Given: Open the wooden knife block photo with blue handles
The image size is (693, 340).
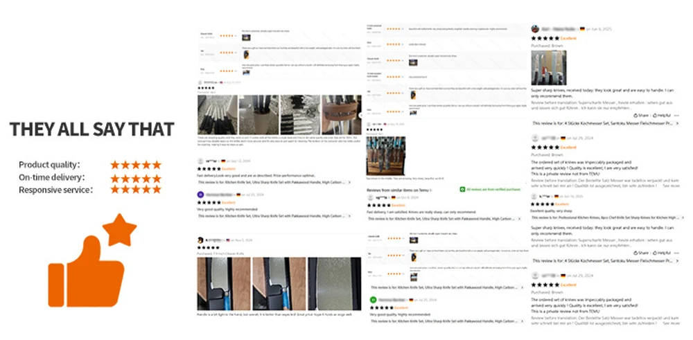Looking at the screenshot, I should (386, 156).
